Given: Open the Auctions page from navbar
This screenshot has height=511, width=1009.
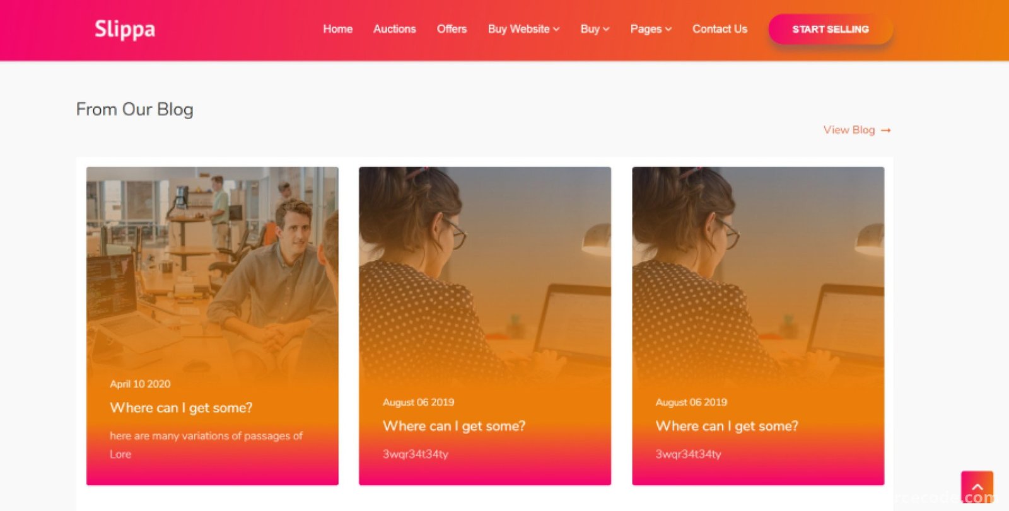Looking at the screenshot, I should click(395, 29).
